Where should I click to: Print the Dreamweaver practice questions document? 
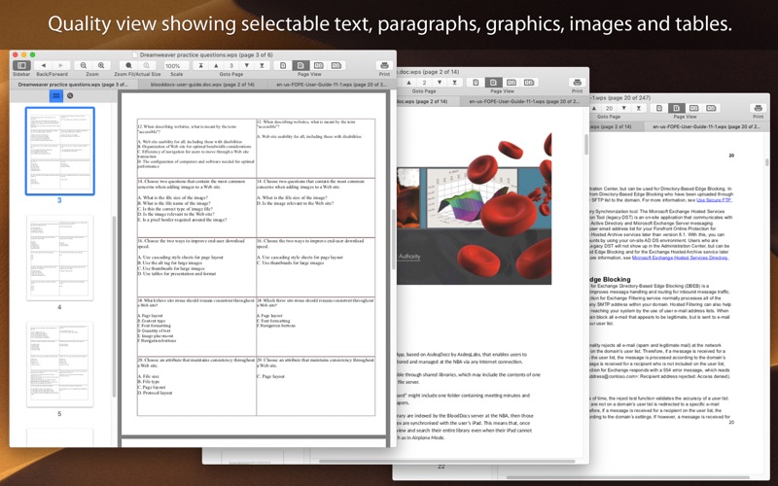[x=384, y=65]
